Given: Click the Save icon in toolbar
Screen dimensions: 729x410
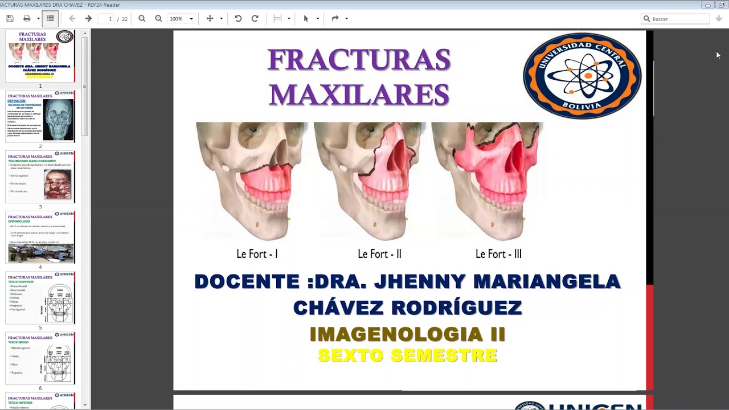Looking at the screenshot, I should click(x=10, y=19).
